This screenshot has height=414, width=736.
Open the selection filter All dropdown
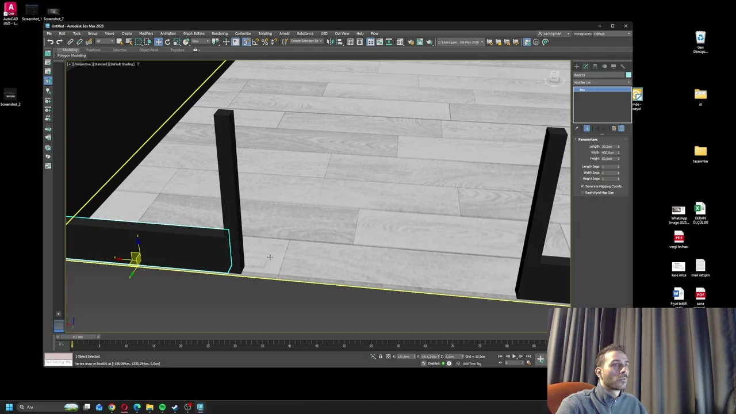click(105, 41)
